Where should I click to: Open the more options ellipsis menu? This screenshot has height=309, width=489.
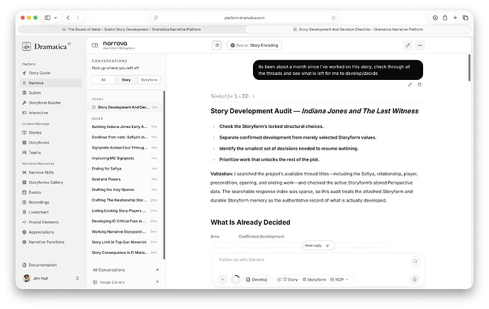[x=420, y=45]
